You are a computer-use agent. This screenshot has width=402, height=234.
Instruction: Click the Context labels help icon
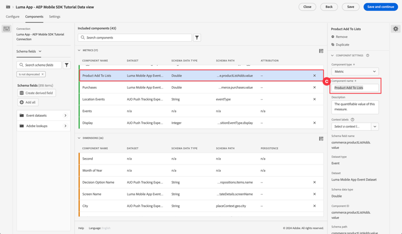coord(352,120)
